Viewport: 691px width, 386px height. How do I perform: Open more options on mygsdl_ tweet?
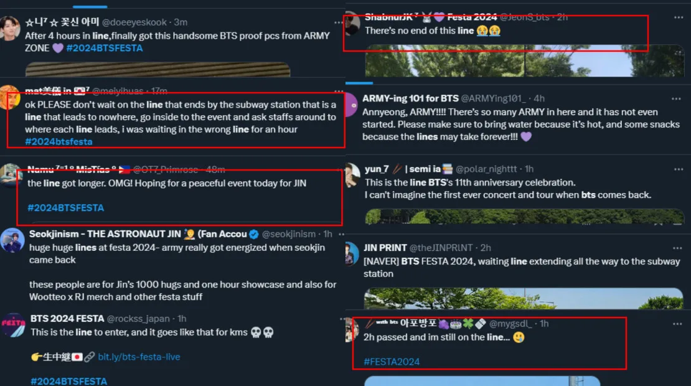tap(676, 324)
